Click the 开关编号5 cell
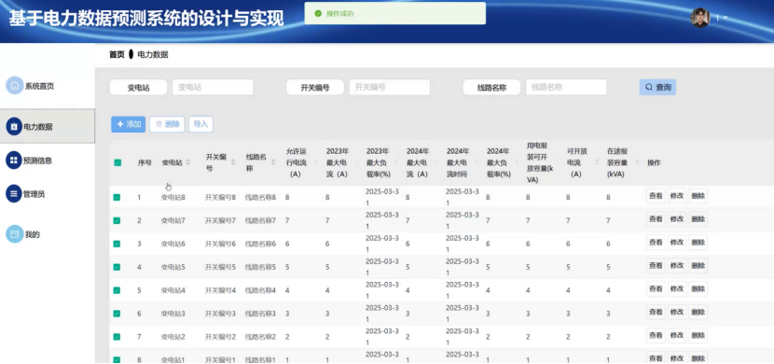The height and width of the screenshot is (364, 774). pyautogui.click(x=220, y=267)
